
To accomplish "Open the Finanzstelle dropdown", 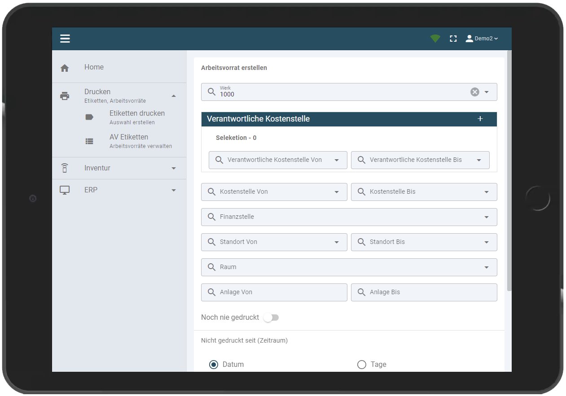I will tap(486, 217).
